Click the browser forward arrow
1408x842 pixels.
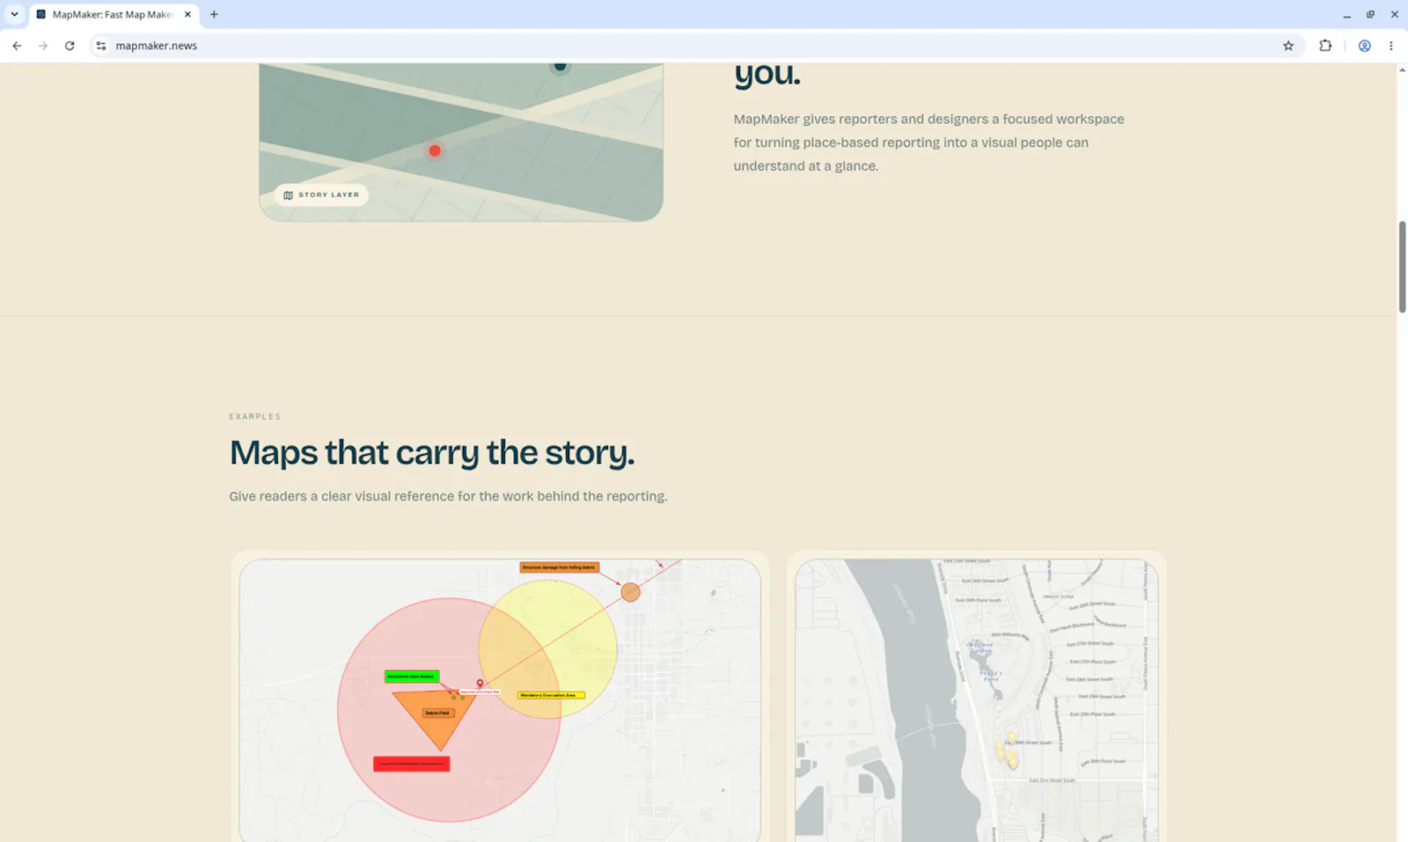(43, 46)
